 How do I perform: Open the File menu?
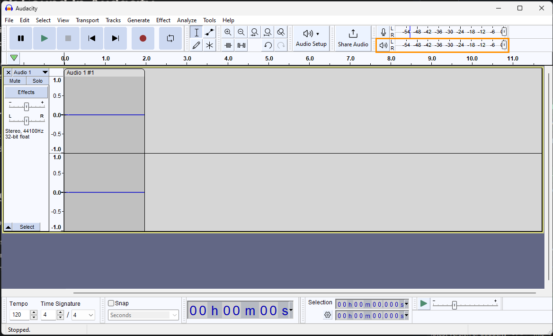pyautogui.click(x=9, y=20)
